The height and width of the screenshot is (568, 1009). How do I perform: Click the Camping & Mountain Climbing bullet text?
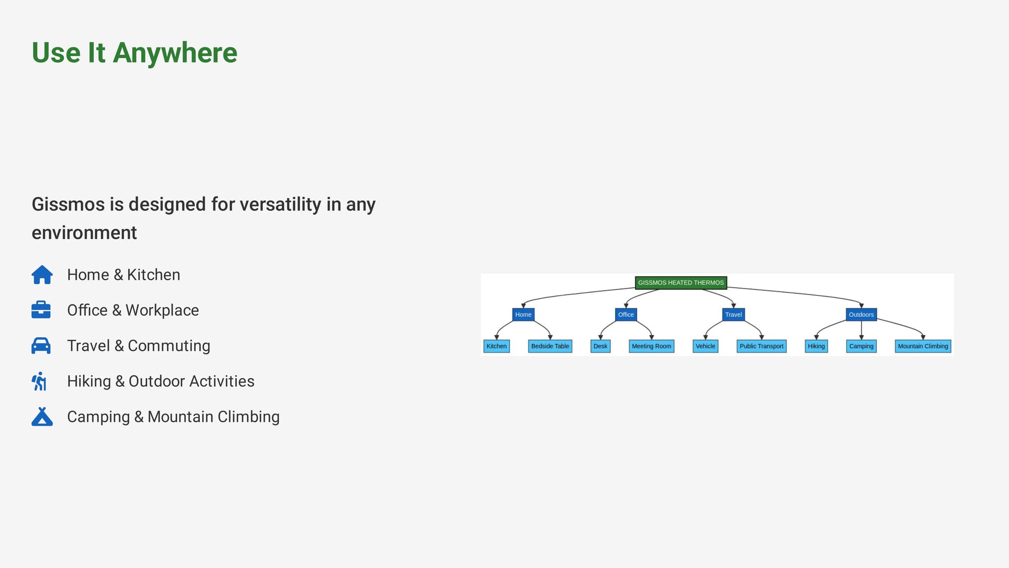point(173,417)
